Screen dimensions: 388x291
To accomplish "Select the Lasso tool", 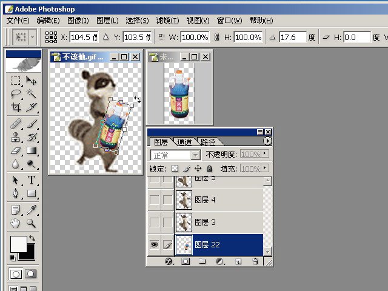I will click(x=15, y=94).
